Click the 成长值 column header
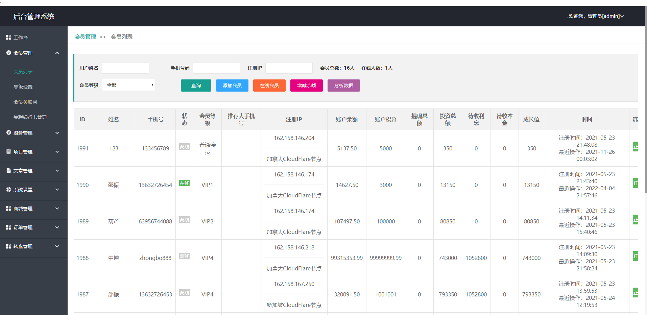The image size is (647, 315). pyautogui.click(x=531, y=119)
